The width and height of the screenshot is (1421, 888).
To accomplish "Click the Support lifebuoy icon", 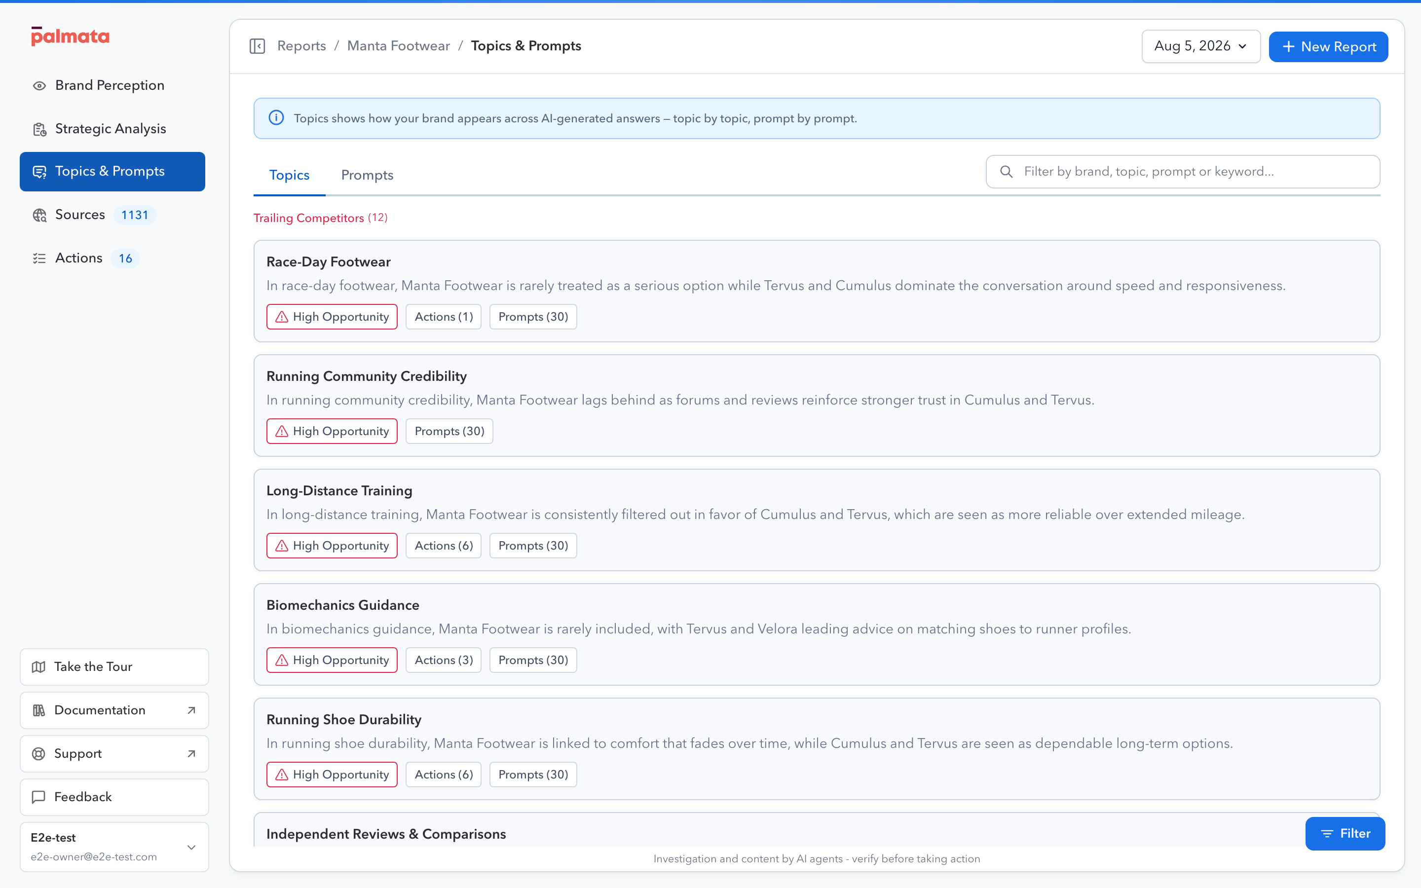I will click(x=39, y=753).
